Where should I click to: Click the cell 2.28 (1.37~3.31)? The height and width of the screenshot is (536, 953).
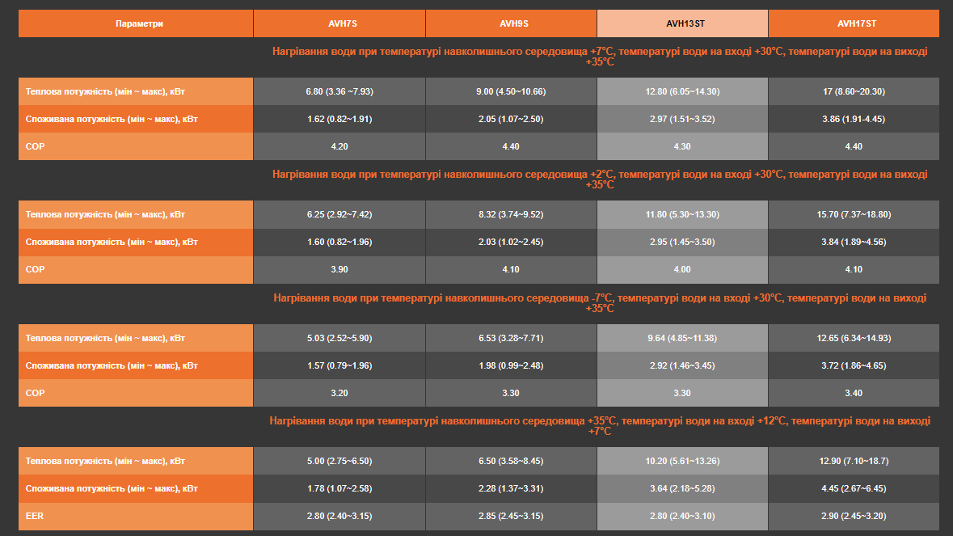pos(510,488)
